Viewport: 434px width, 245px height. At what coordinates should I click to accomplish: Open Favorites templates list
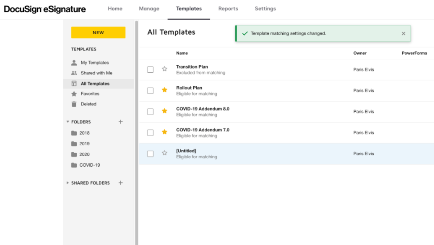[x=90, y=94]
